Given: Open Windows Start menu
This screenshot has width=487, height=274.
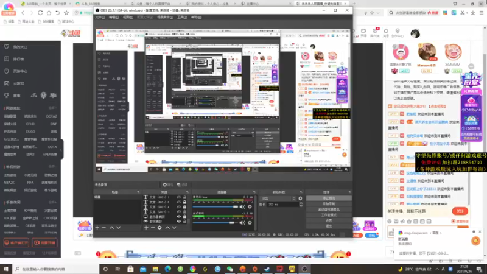Looking at the screenshot, I should (x=6, y=269).
